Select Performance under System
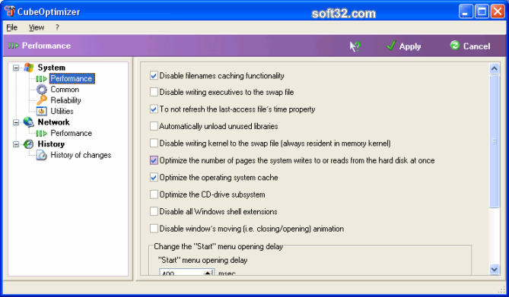This screenshot has width=509, height=297. click(72, 79)
